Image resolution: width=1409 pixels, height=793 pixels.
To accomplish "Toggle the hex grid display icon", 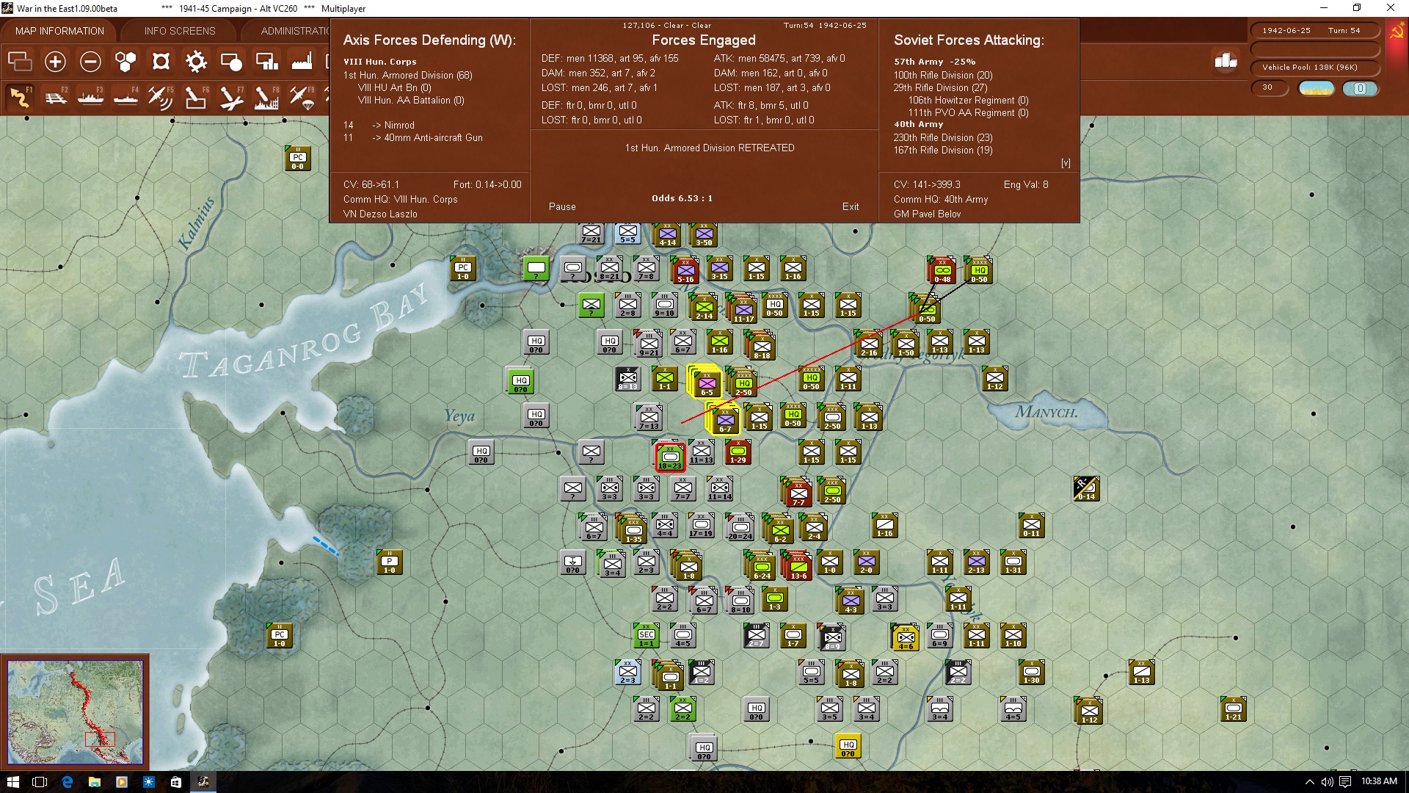I will (x=125, y=62).
